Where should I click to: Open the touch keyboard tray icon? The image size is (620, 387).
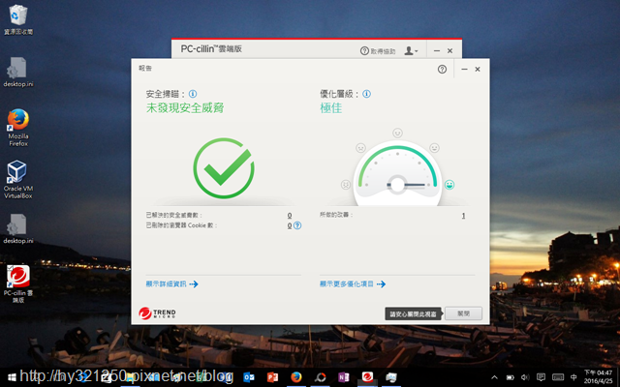tap(558, 377)
